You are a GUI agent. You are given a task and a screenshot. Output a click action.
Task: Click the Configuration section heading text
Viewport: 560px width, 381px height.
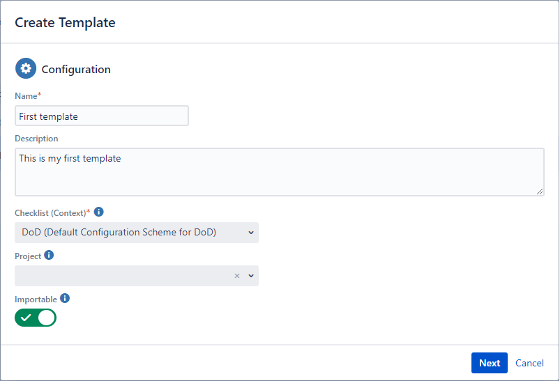tap(76, 70)
